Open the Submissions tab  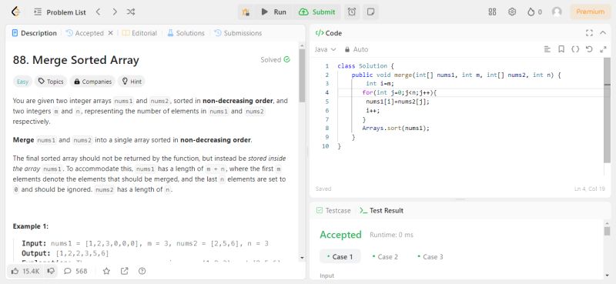238,33
